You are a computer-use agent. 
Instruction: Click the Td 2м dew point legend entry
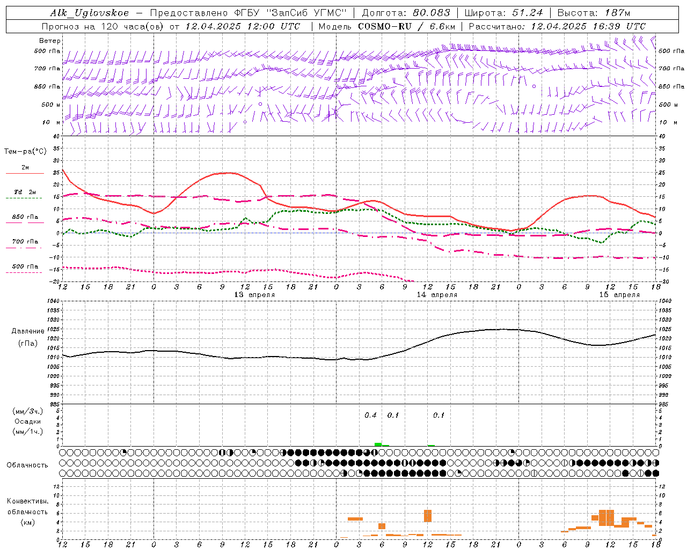[25, 192]
